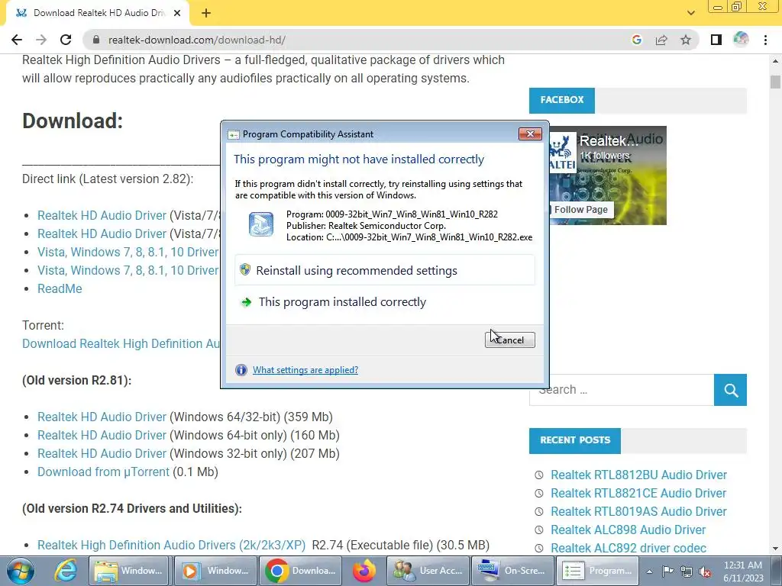Image resolution: width=782 pixels, height=586 pixels.
Task: Click the blue info icon in dialog
Action: click(241, 370)
